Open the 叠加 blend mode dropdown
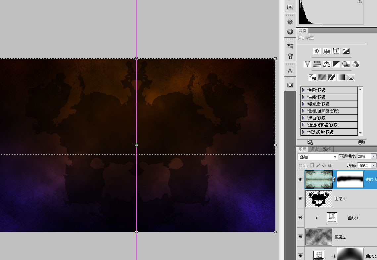The height and width of the screenshot is (260, 377). pyautogui.click(x=318, y=157)
